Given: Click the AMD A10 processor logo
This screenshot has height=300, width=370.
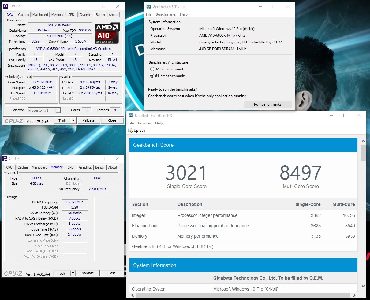Looking at the screenshot, I should (x=107, y=33).
